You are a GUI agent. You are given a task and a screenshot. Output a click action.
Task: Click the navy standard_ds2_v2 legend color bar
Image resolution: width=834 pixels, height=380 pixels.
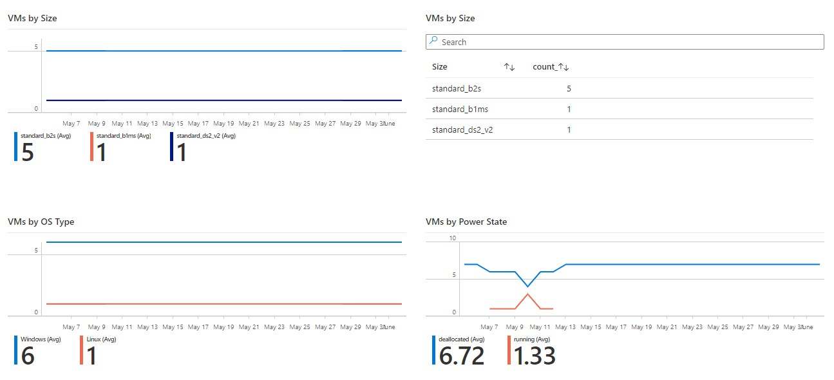pos(172,147)
